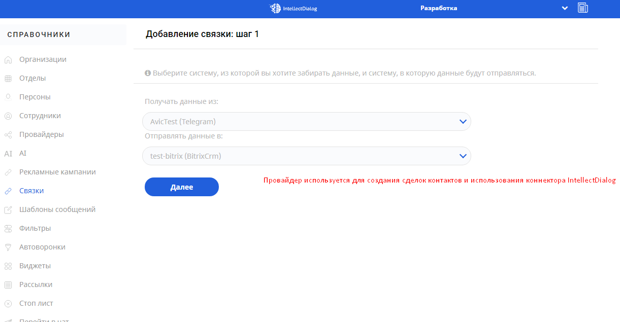
Task: Click the Персоны sidebar icon
Action: (8, 97)
